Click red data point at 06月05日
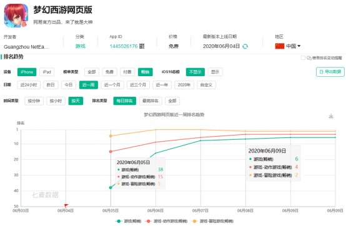 [111, 152]
